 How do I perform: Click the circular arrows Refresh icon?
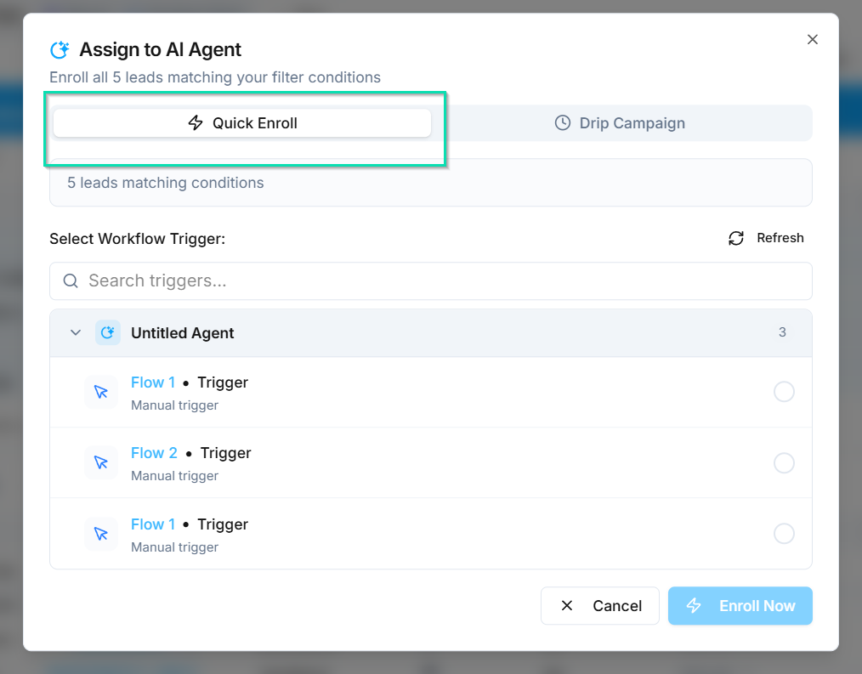point(736,238)
